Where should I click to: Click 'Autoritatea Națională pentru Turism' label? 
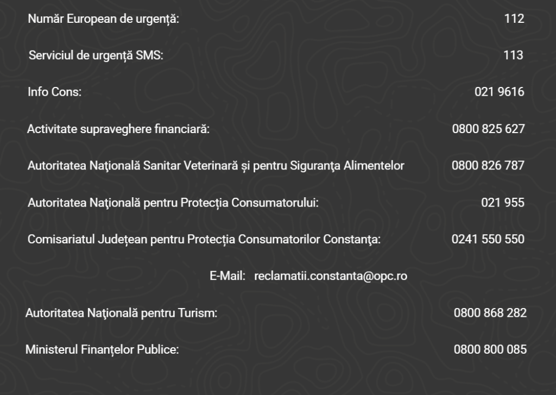pyautogui.click(x=121, y=313)
